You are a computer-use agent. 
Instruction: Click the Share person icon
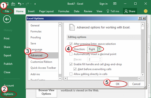click(126, 11)
